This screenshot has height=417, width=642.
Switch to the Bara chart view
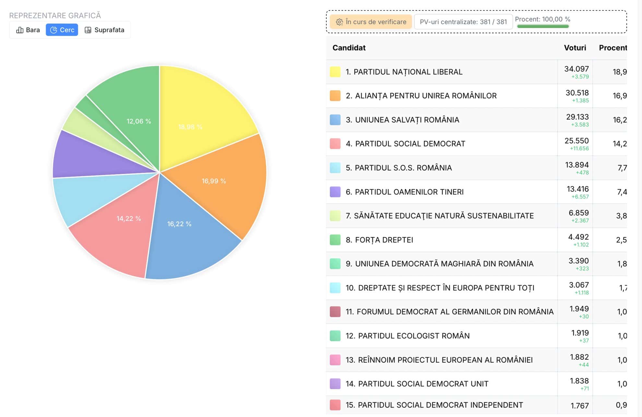pos(28,30)
